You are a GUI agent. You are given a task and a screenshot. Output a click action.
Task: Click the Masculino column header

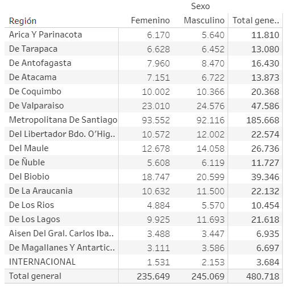204,20
